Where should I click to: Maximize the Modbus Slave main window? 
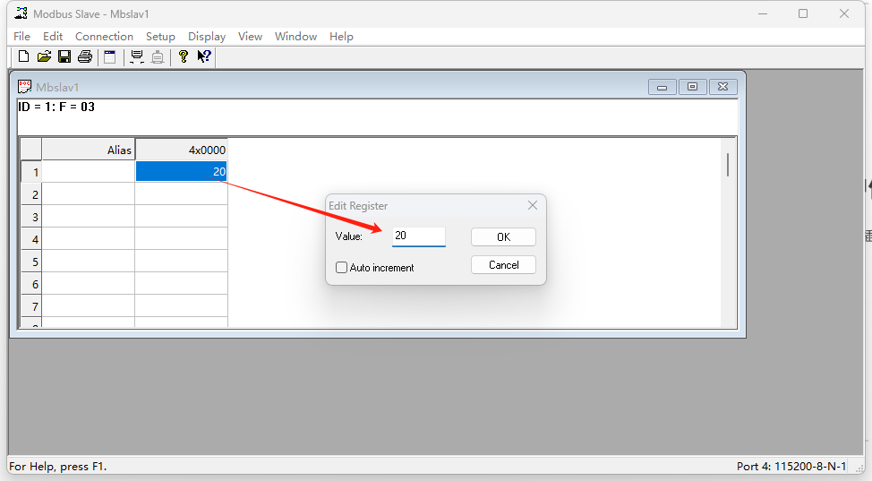click(803, 14)
